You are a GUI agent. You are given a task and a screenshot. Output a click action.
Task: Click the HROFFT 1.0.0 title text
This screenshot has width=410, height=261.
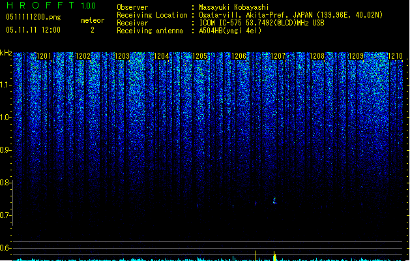51,5
